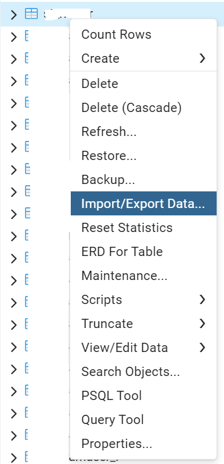
Task: Open the Backup… dialog
Action: click(143, 179)
